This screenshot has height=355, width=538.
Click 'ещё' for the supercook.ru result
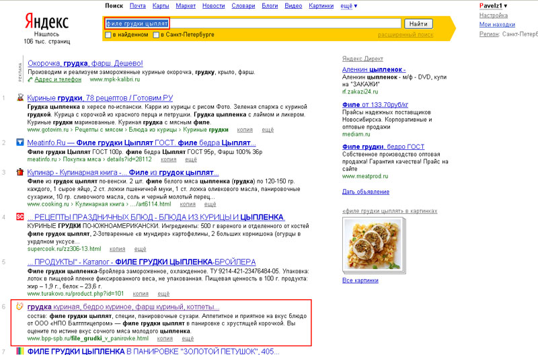tap(140, 249)
